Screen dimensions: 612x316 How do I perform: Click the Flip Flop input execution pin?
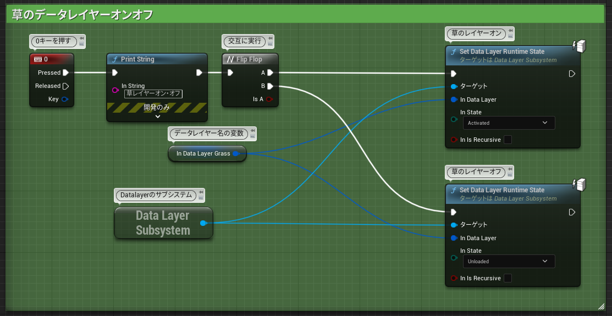pyautogui.click(x=230, y=73)
